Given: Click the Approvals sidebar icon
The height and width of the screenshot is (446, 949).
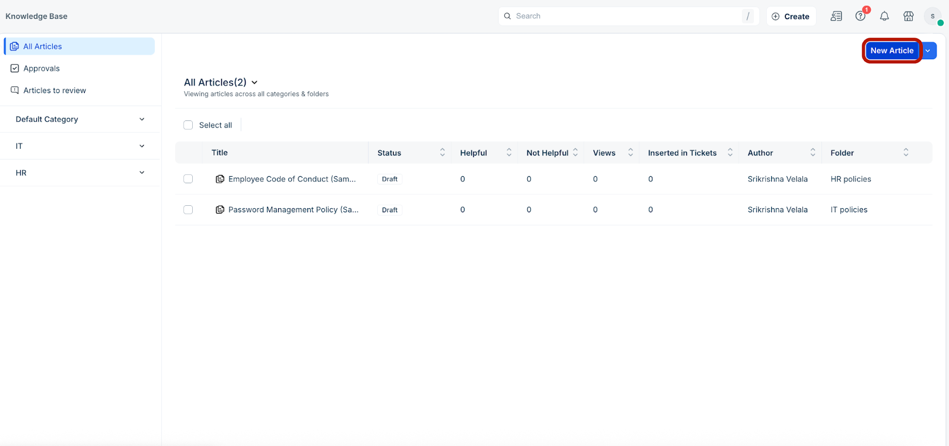Looking at the screenshot, I should [15, 68].
